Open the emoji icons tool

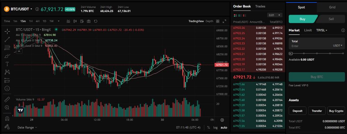point(7,88)
